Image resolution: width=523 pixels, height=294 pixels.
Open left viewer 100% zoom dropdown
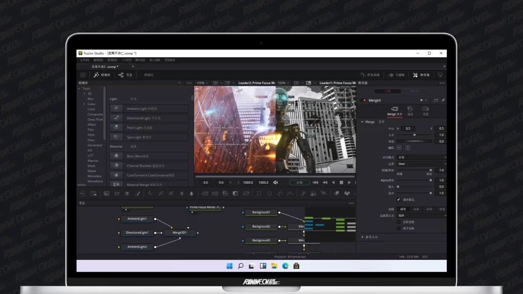tap(202, 83)
